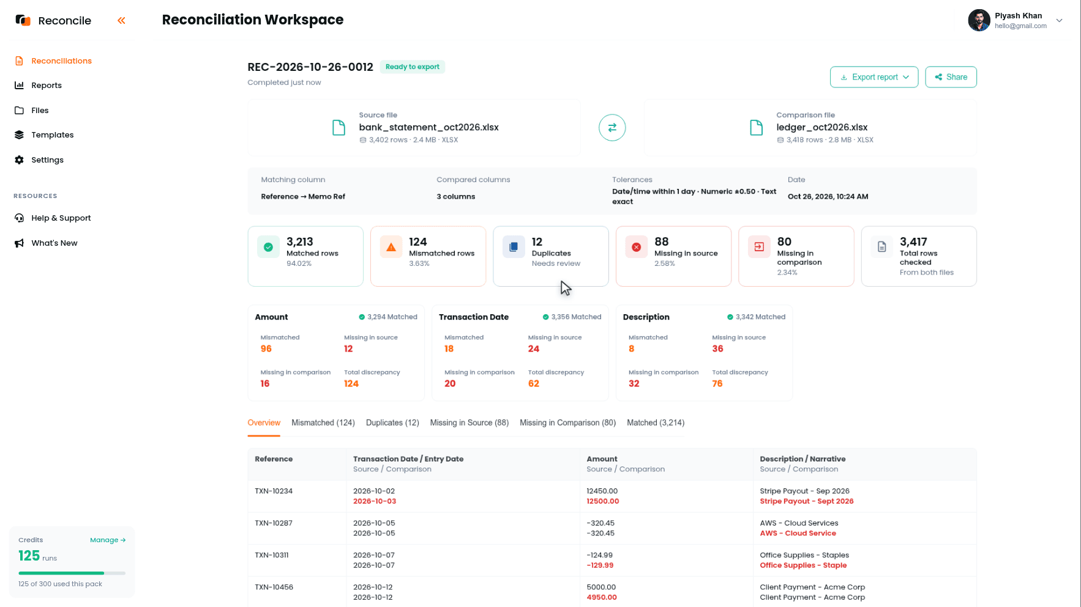This screenshot has width=1081, height=607.
Task: Expand the user account menu chevron
Action: pyautogui.click(x=1060, y=21)
